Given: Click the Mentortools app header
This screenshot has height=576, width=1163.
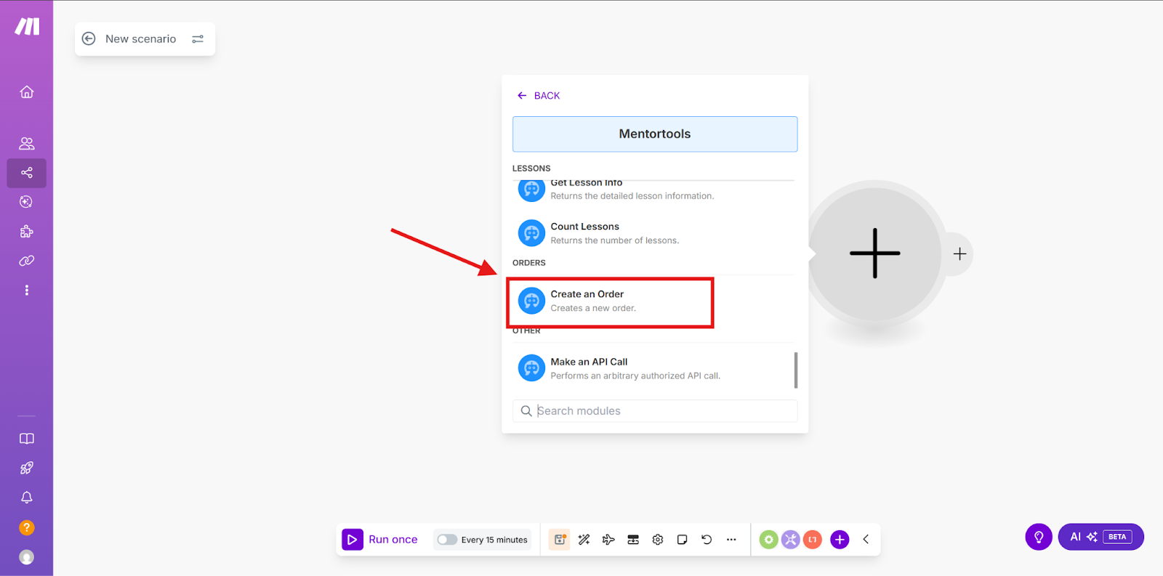Looking at the screenshot, I should pos(655,134).
